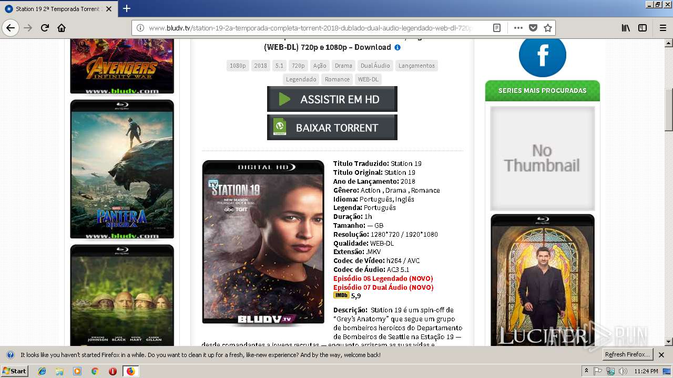Toggle reader view in address bar
Screen dimensions: 673x378
tap(496, 28)
